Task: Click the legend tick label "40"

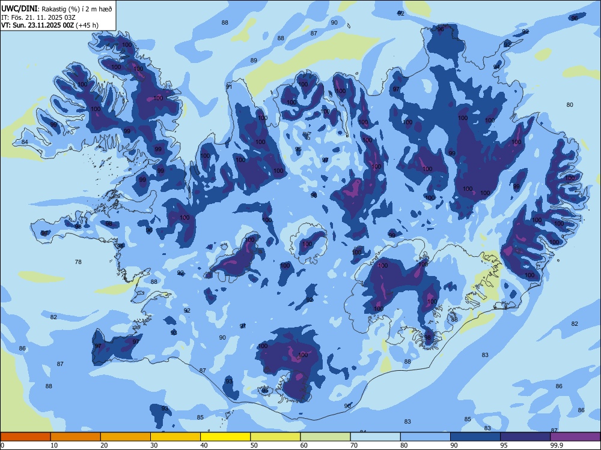Action: [x=204, y=445]
